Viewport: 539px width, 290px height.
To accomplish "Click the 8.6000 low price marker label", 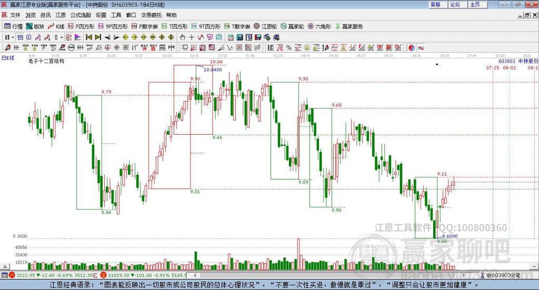I will [450, 236].
